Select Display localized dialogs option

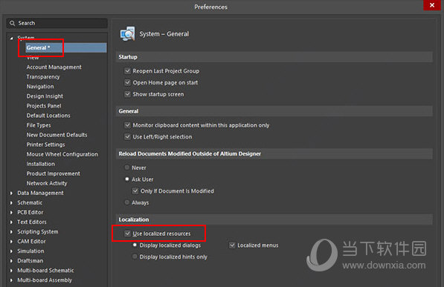click(x=135, y=245)
